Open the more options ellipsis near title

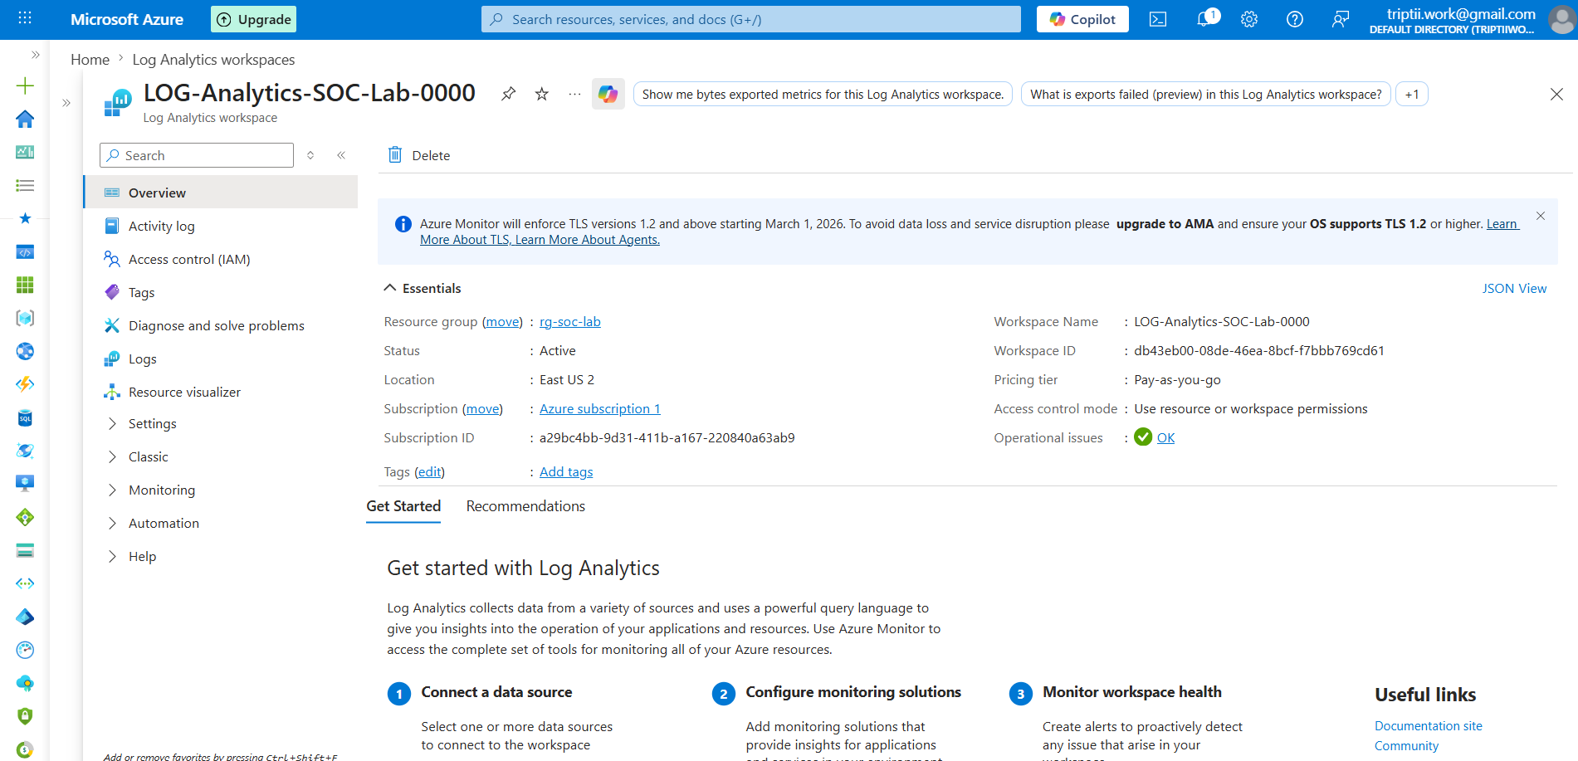click(574, 94)
